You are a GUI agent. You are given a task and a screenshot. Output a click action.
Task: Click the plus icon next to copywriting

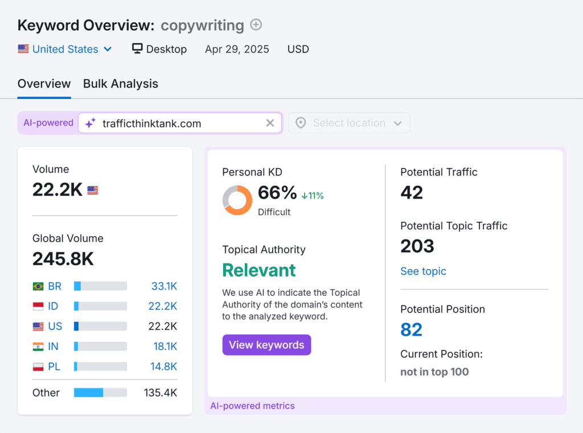(x=256, y=25)
